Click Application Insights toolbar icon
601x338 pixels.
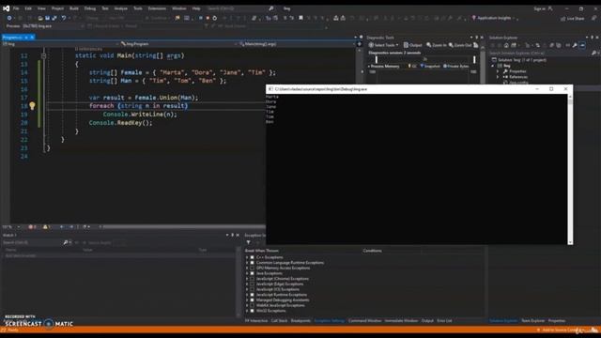(x=473, y=18)
